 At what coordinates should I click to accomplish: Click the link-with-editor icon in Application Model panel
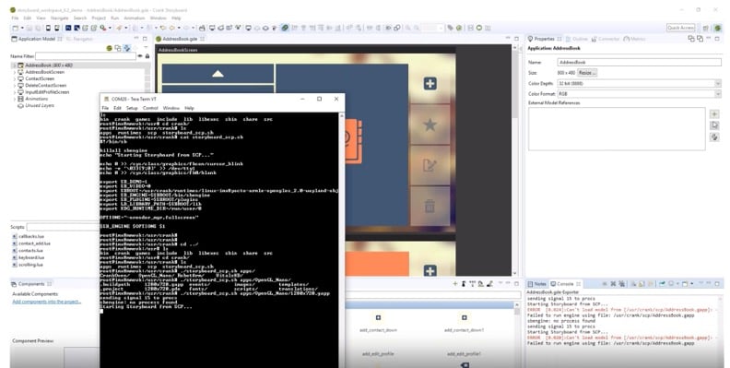[126, 48]
